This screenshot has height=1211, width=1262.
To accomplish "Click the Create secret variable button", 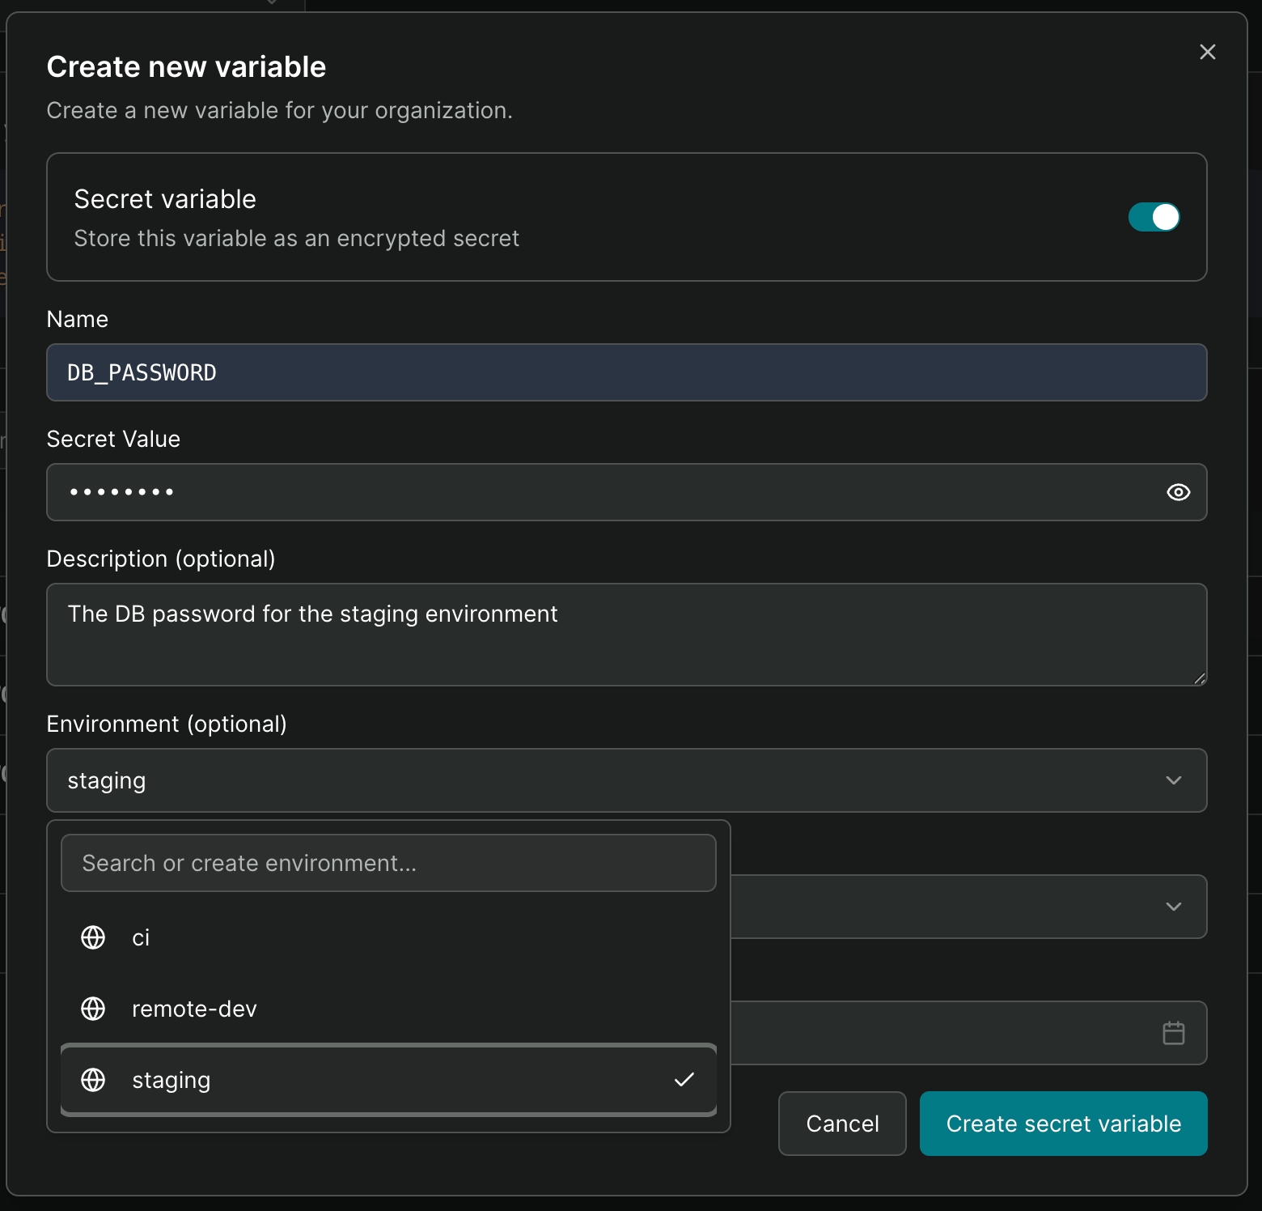I will 1063,1124.
